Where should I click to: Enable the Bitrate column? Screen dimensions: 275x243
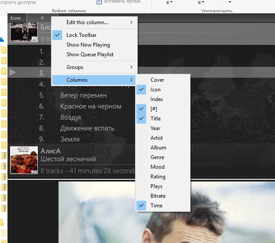158,196
